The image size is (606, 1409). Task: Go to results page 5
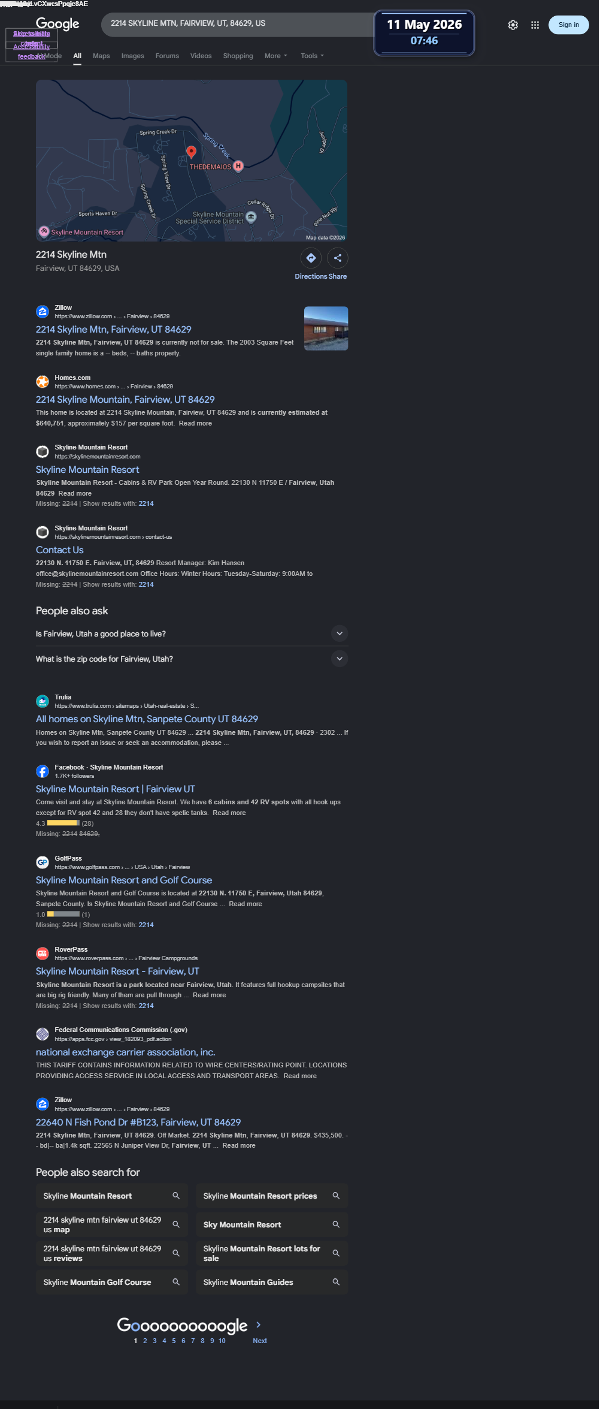[174, 1341]
